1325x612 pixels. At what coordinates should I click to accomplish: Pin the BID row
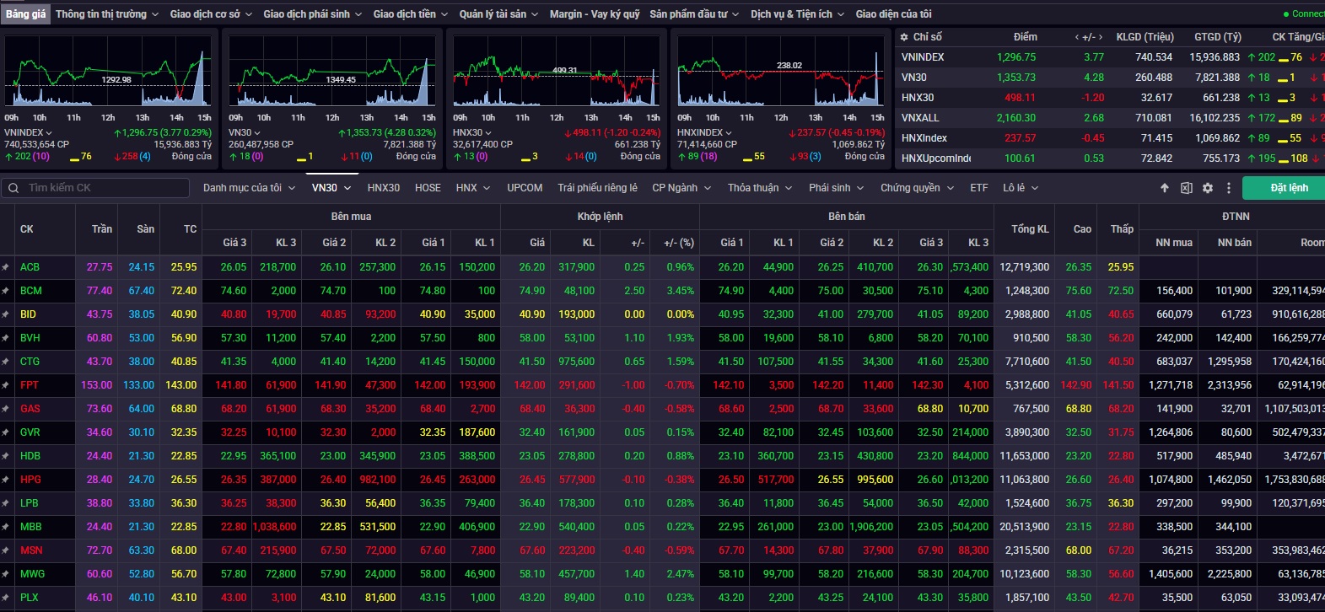6,314
